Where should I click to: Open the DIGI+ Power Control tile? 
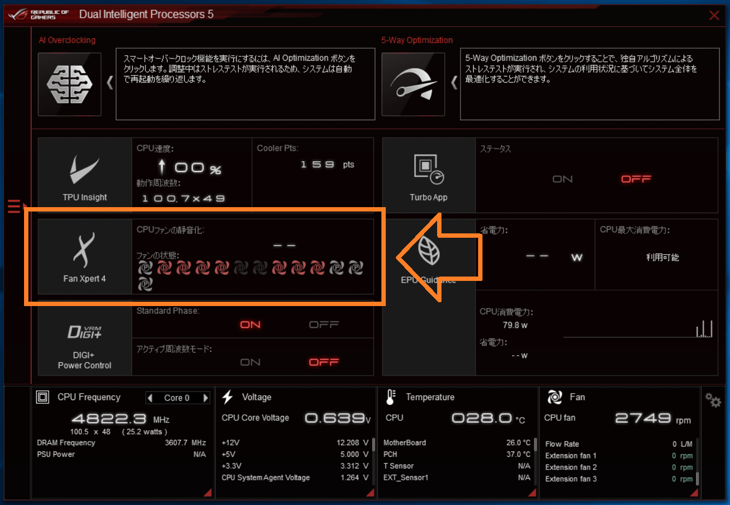click(x=85, y=338)
